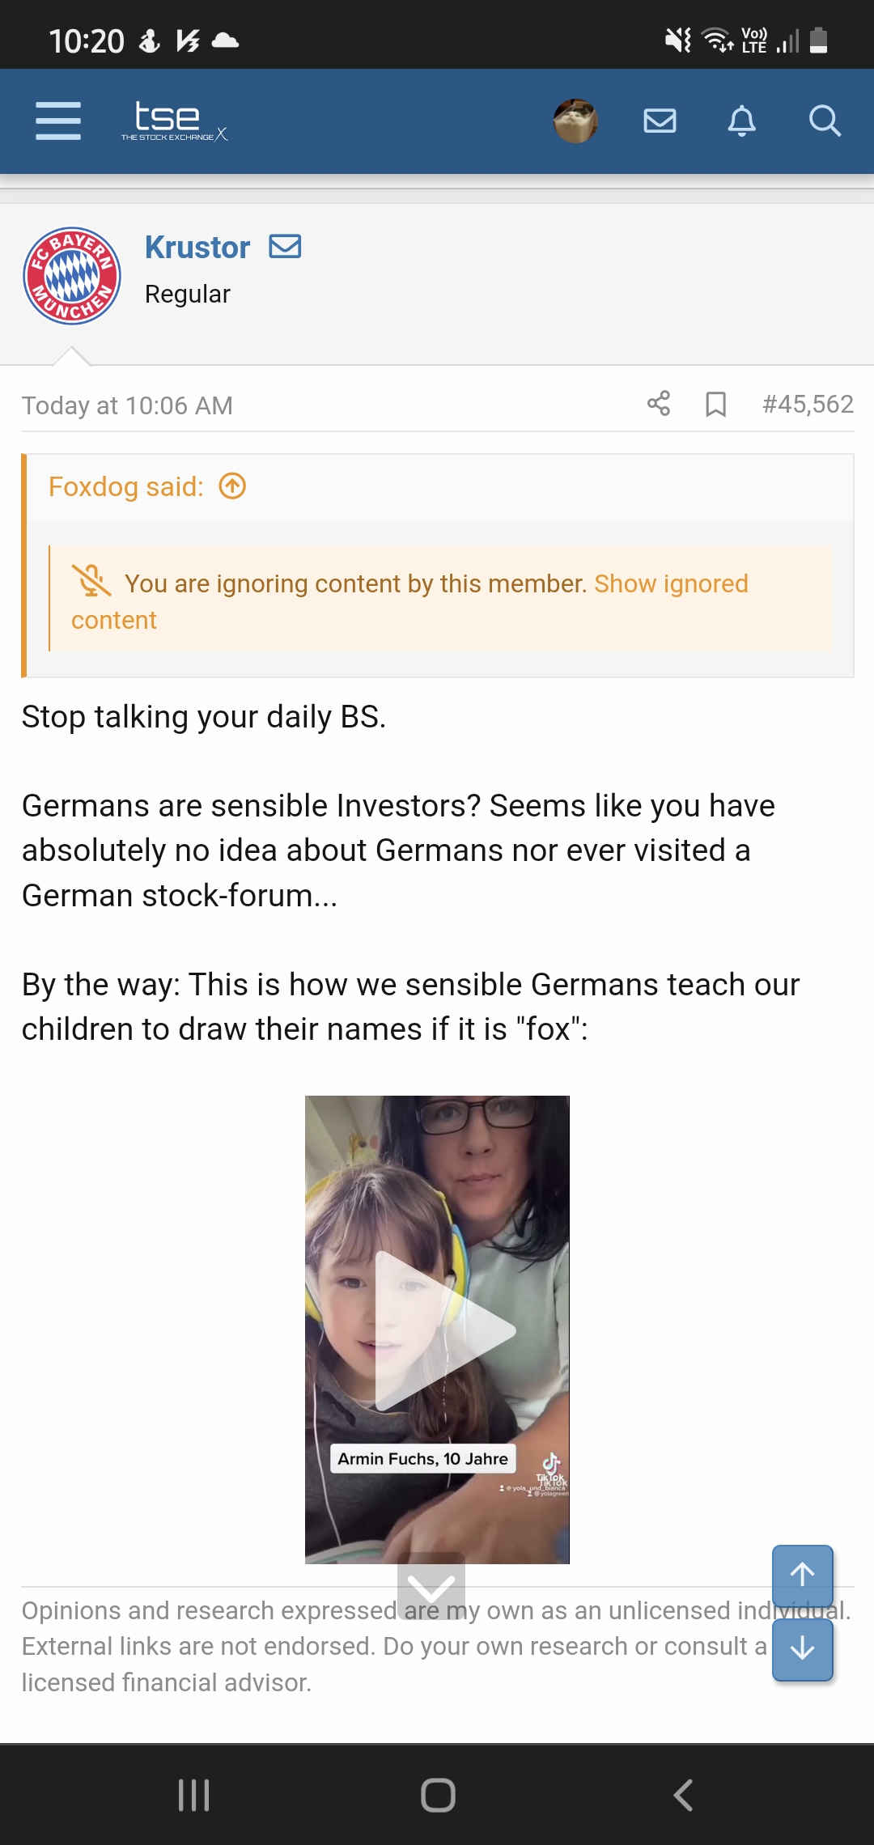This screenshot has width=874, height=1845.
Task: Expand the chevron below the video
Action: pos(431,1586)
